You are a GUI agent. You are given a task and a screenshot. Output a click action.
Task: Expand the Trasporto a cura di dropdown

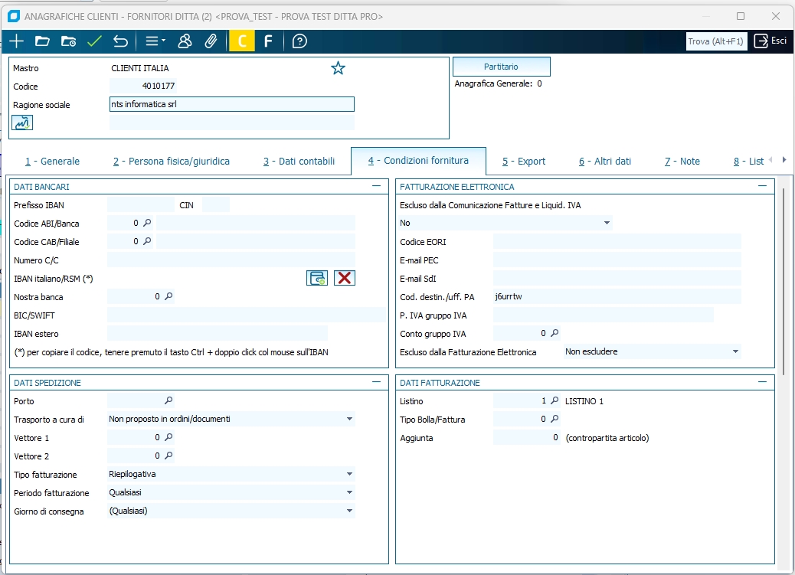pyautogui.click(x=349, y=419)
